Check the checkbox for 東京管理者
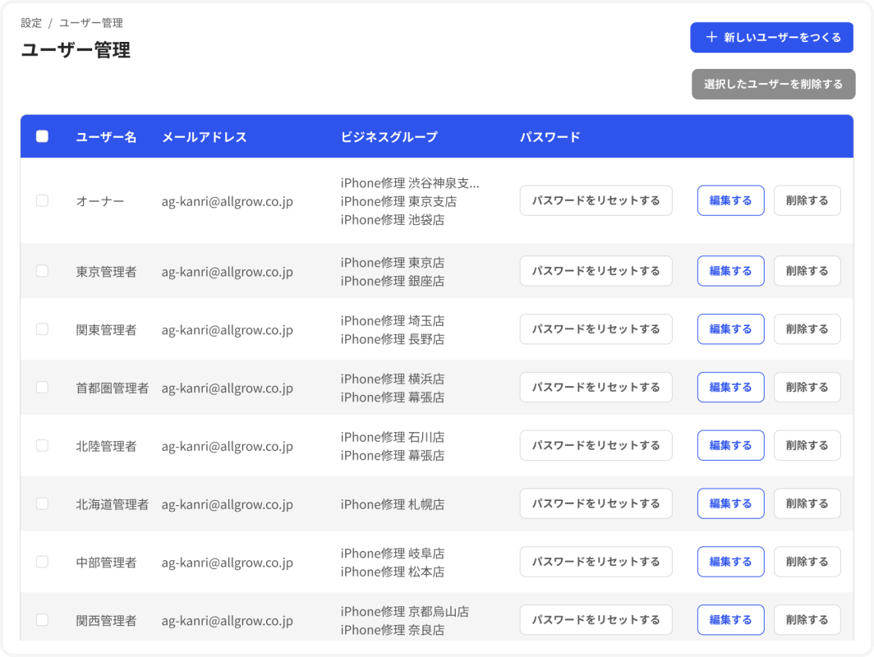 coord(43,271)
